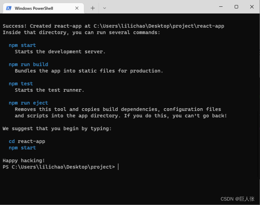Click the 'cd react-app' suggested command
The image size is (260, 205).
pos(27,141)
